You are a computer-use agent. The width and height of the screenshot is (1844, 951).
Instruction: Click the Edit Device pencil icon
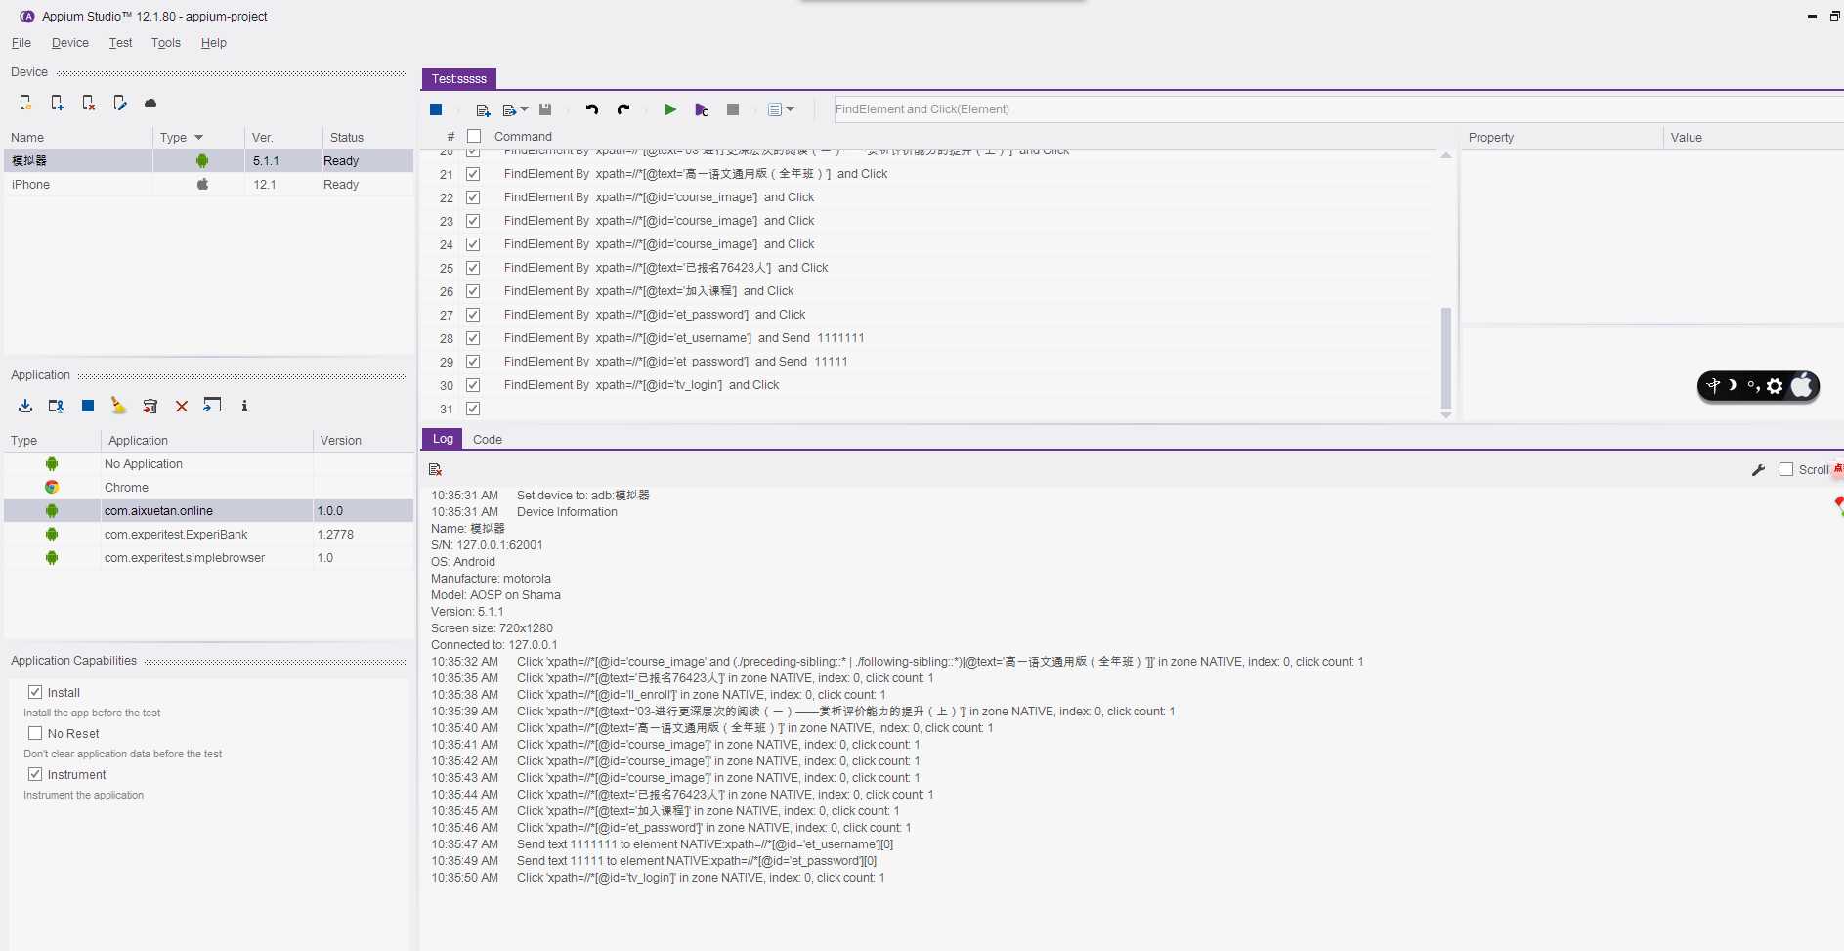pos(119,103)
